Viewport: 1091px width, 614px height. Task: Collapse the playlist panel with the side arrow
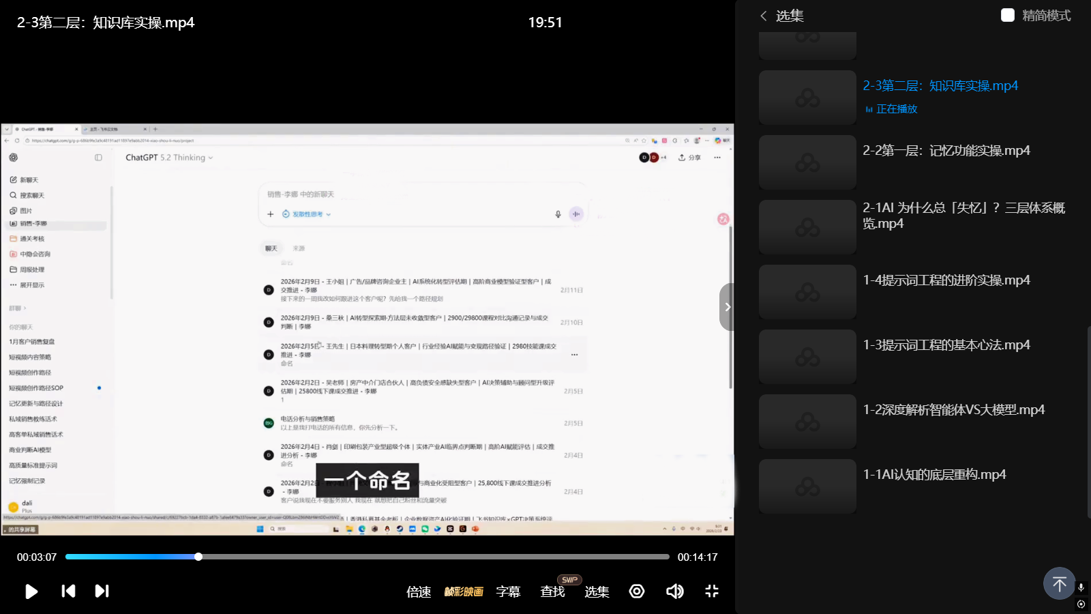pyautogui.click(x=727, y=307)
